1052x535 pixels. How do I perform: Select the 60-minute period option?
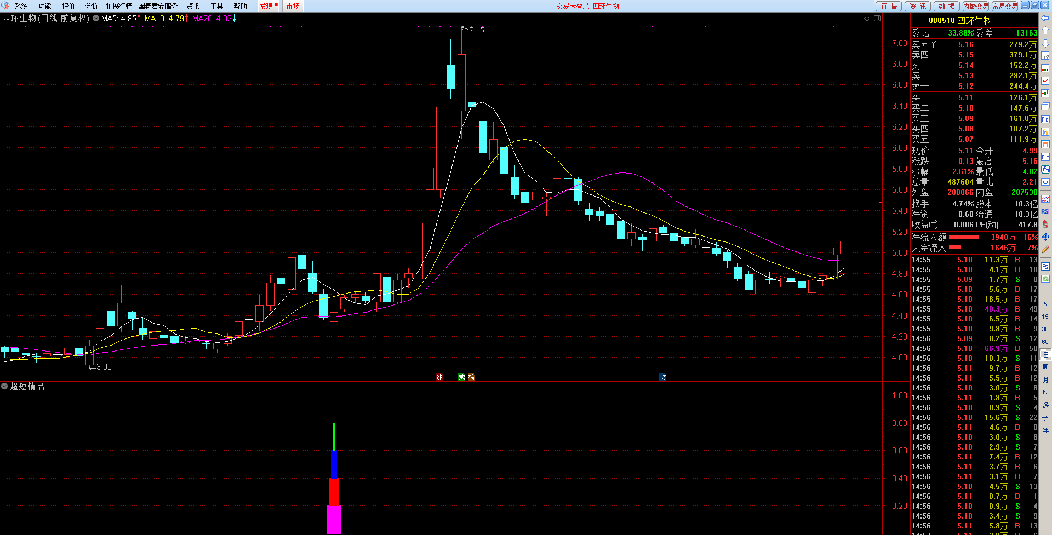pos(1045,342)
